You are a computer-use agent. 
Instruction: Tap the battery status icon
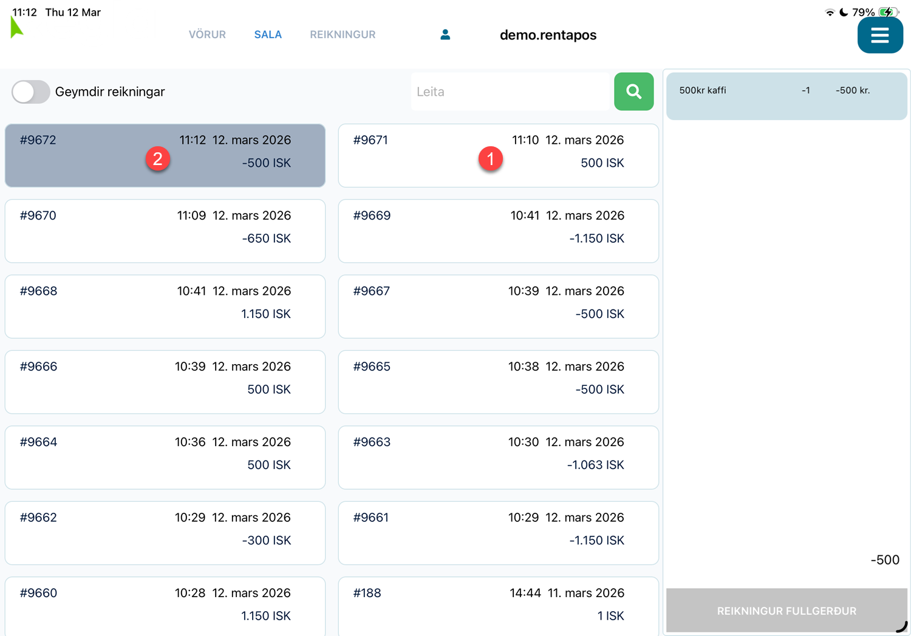[x=888, y=12]
